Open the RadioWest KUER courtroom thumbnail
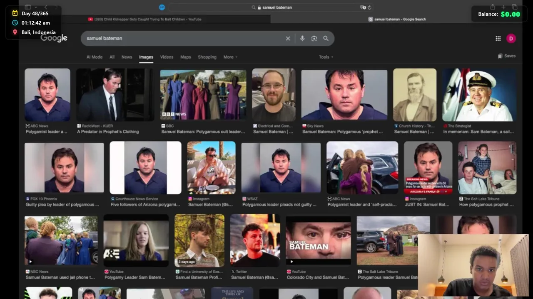533x299 pixels. [x=115, y=95]
